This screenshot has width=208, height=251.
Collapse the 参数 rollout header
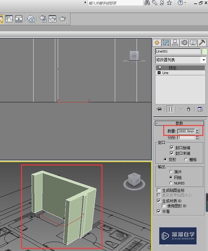pos(179,123)
